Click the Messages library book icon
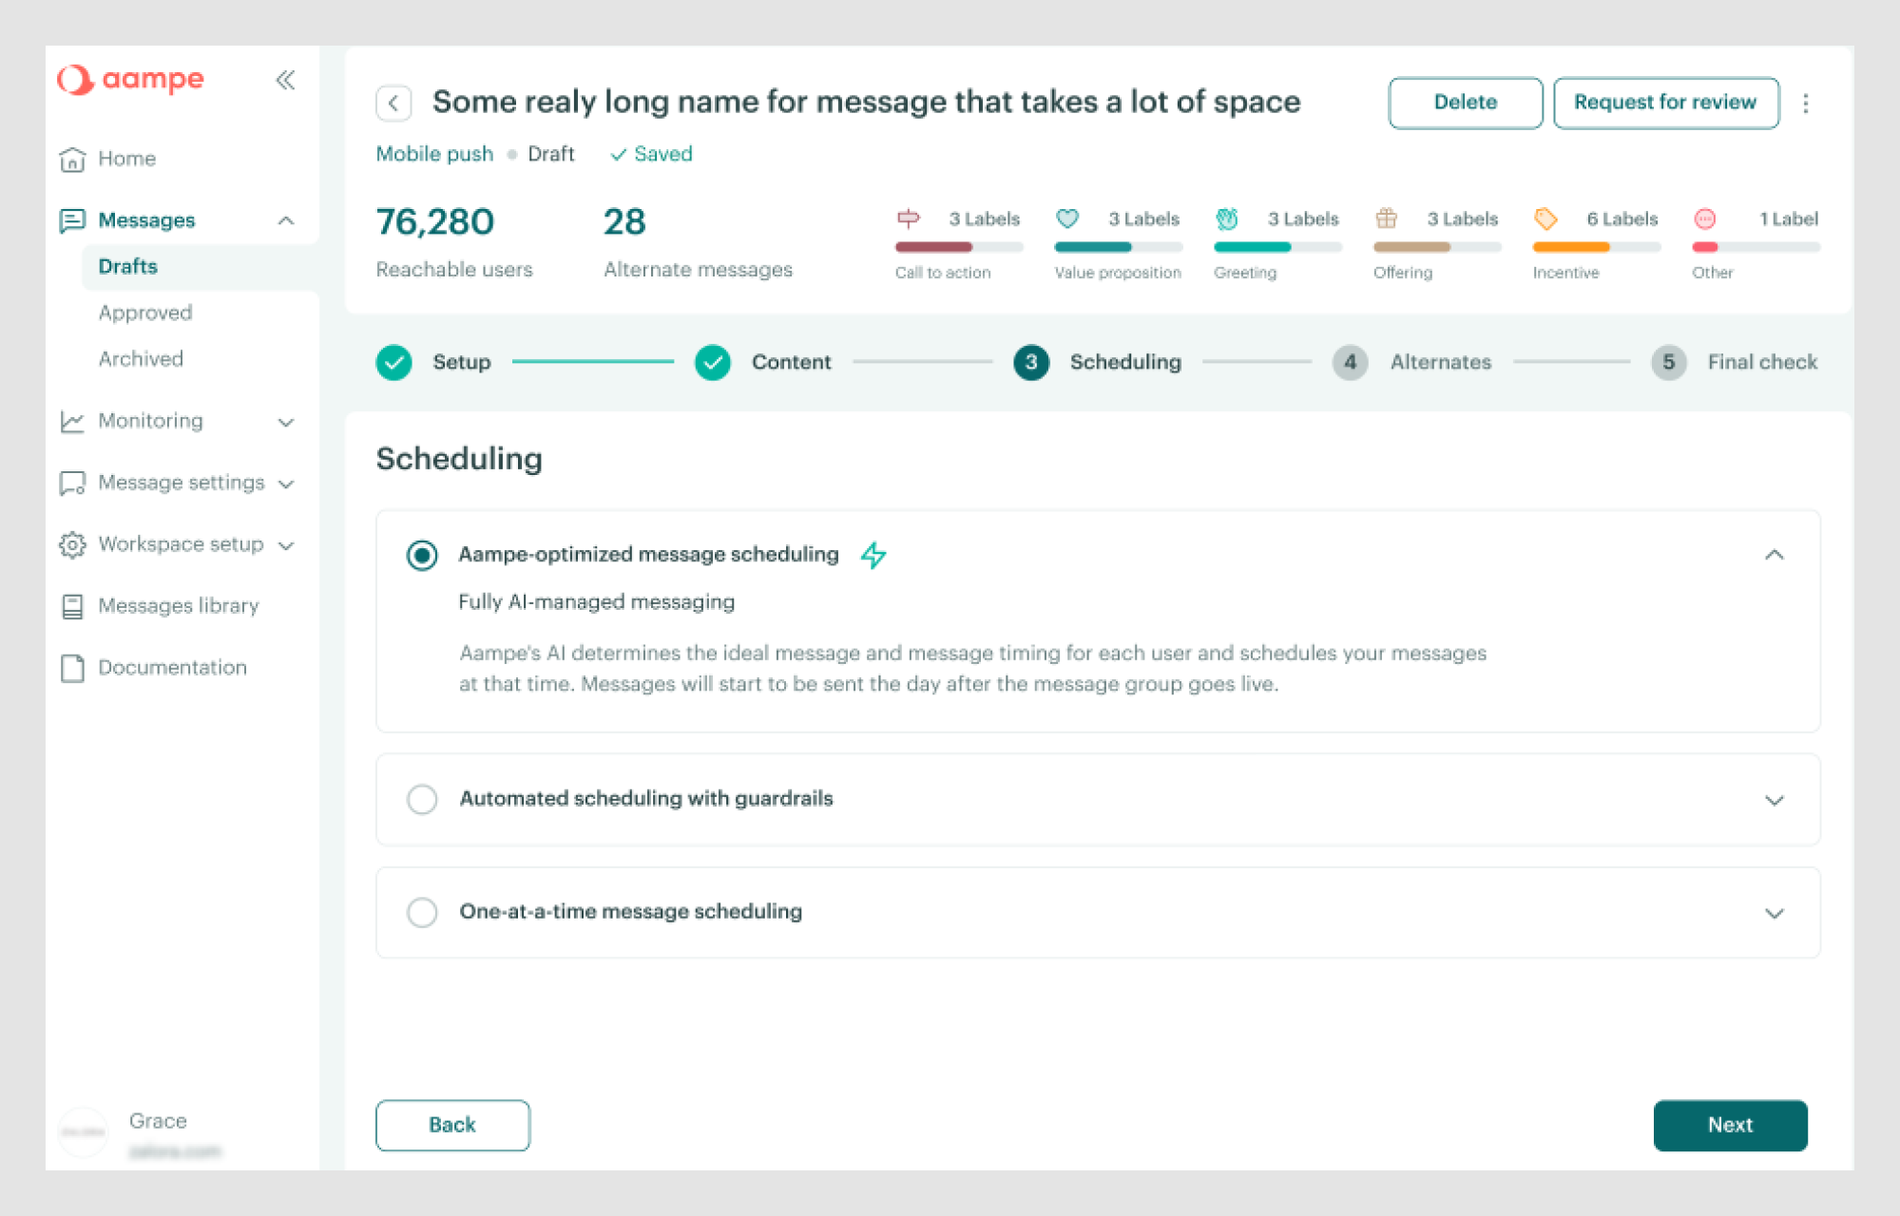The image size is (1900, 1216). click(72, 606)
